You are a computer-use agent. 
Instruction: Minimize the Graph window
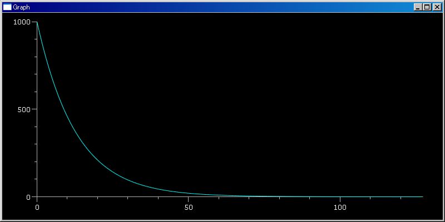(x=418, y=7)
